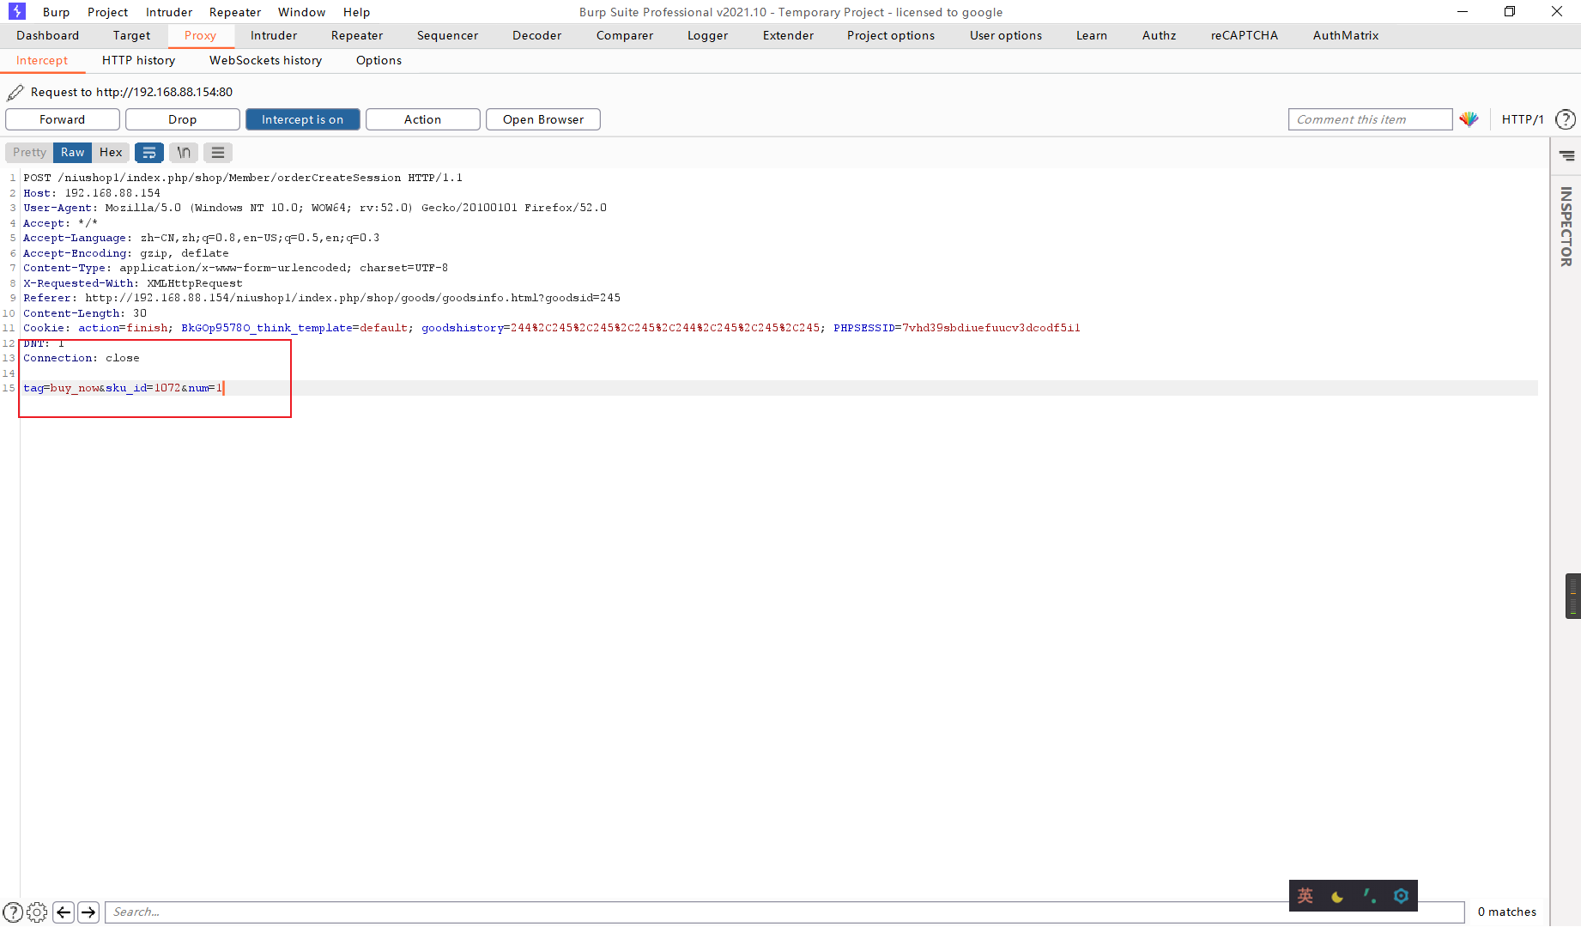Toggle showing non-printable characters (\n)
Viewport: 1581px width, 927px height.
pyautogui.click(x=184, y=153)
